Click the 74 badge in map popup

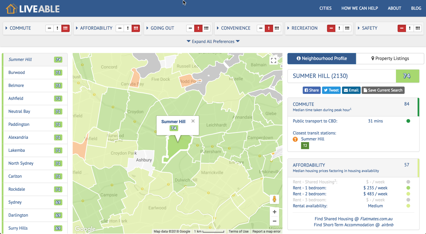[x=174, y=128]
